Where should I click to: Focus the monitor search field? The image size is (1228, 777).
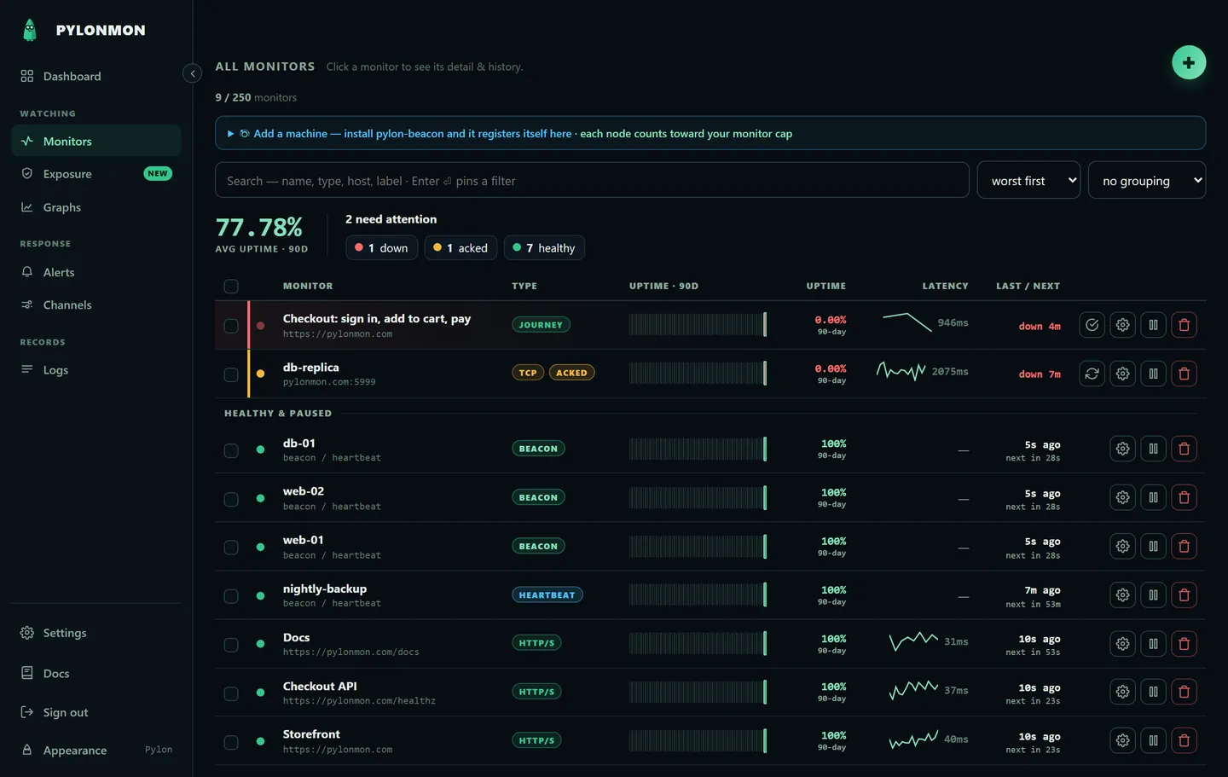(592, 180)
